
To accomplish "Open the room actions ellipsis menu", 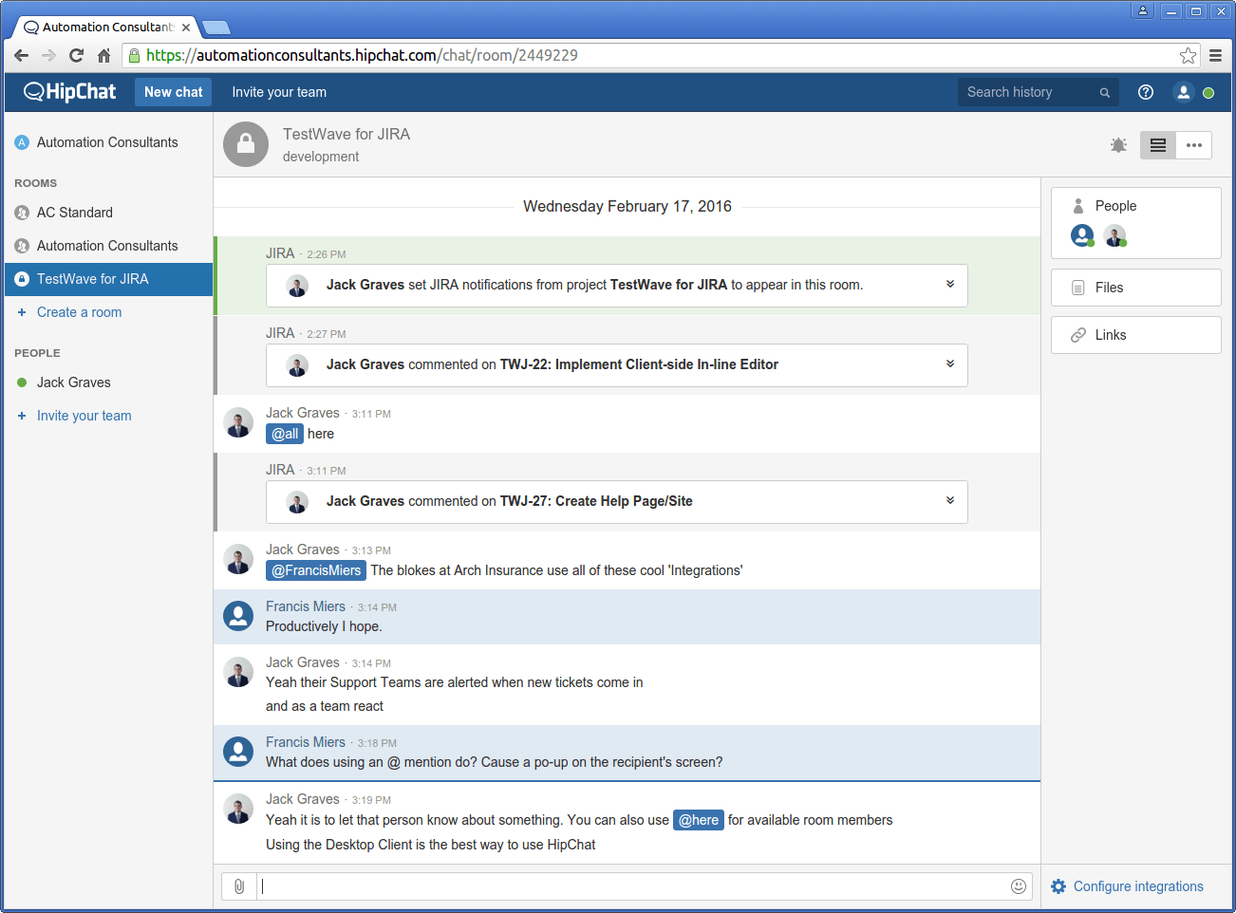I will pyautogui.click(x=1194, y=145).
